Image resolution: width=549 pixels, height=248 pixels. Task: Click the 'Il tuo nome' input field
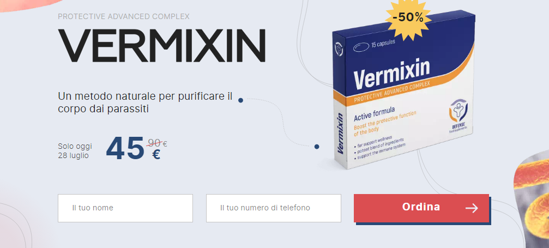pos(125,208)
